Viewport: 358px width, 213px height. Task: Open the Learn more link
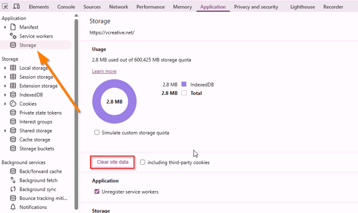point(104,71)
